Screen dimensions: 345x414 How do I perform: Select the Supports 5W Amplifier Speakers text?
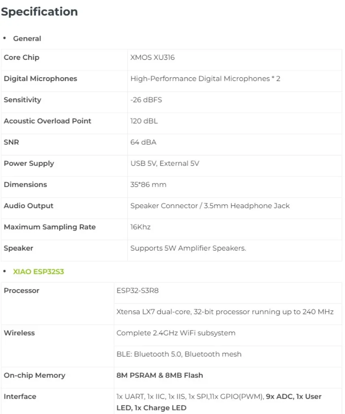[x=188, y=248]
